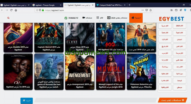Open افلام حرب category button
This screenshot has height=104, width=191.
(x=165, y=53)
